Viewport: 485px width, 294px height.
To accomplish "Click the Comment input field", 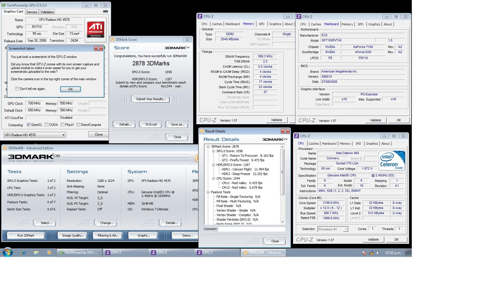I will pos(252,229).
